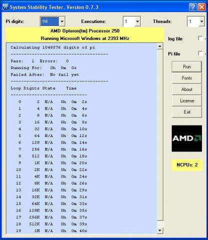Click loop 18 row with 512K digits
This screenshot has width=208, height=240.
(52, 224)
